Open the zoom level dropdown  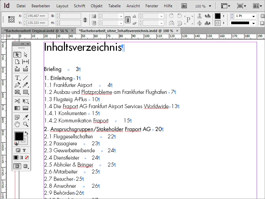tap(210, 6)
